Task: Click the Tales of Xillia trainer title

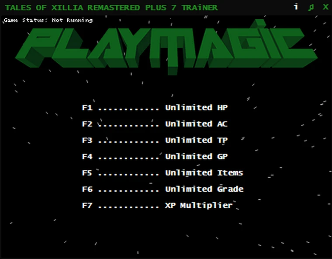Action: 111,7
